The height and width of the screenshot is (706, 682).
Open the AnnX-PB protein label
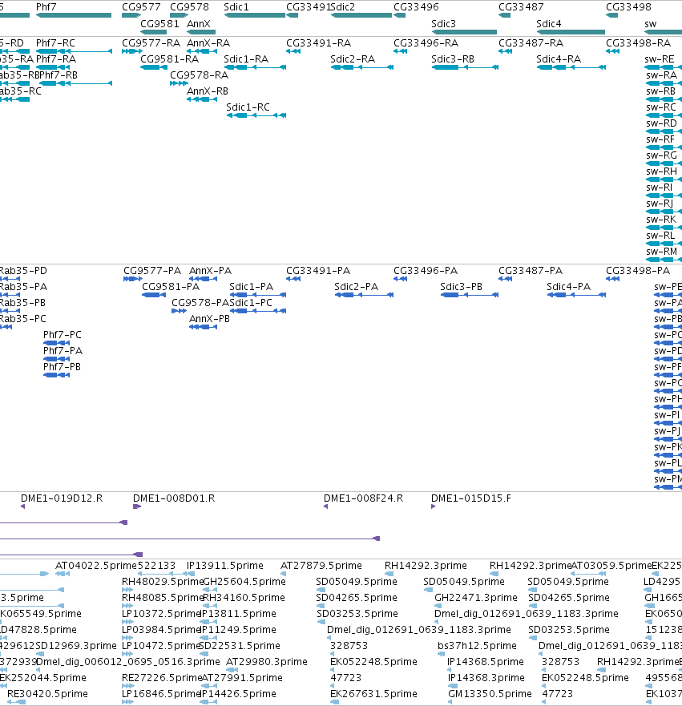[x=209, y=319]
